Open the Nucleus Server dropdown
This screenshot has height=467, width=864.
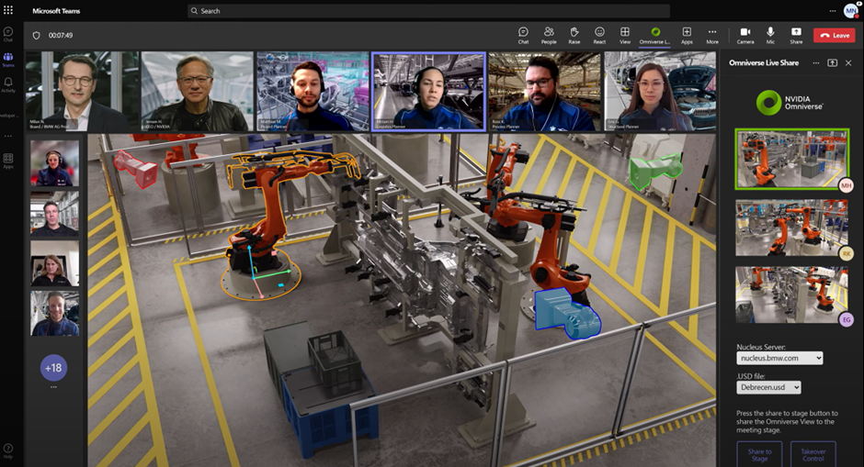click(x=779, y=358)
